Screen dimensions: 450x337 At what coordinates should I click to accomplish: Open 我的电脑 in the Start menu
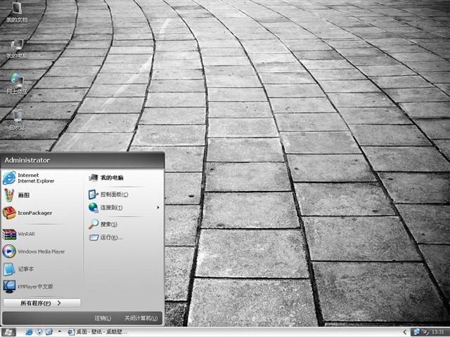pos(111,178)
